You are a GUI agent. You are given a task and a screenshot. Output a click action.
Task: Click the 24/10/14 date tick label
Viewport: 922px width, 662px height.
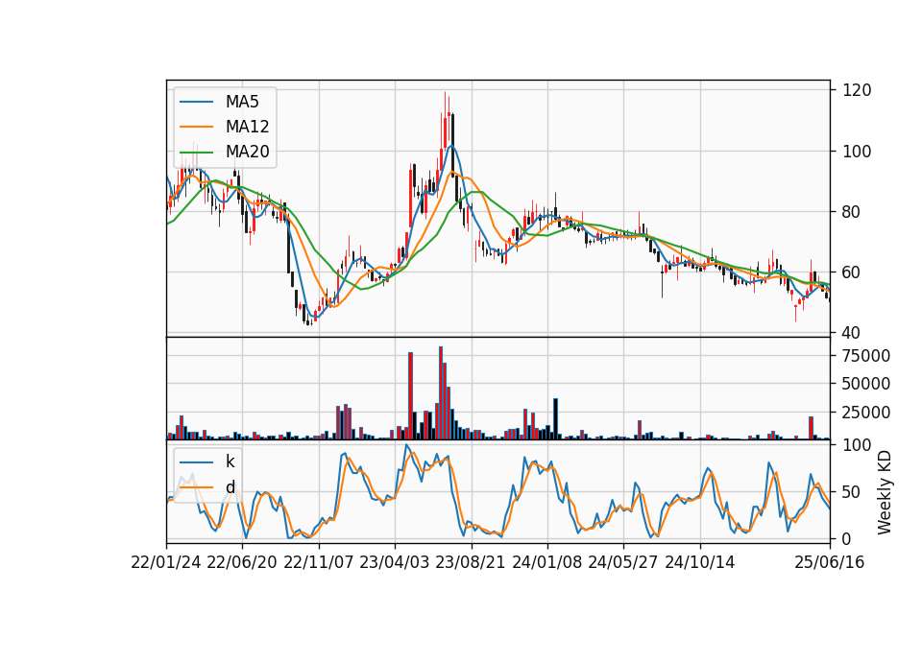(x=700, y=563)
